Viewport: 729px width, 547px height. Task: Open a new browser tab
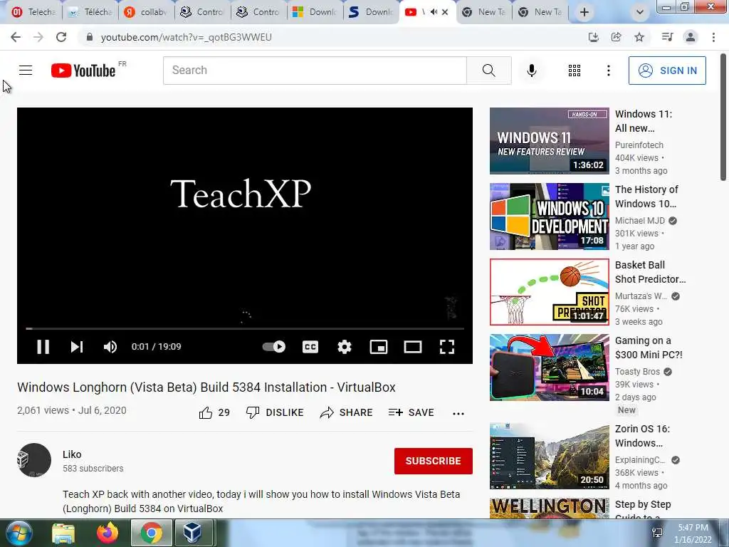pyautogui.click(x=584, y=12)
